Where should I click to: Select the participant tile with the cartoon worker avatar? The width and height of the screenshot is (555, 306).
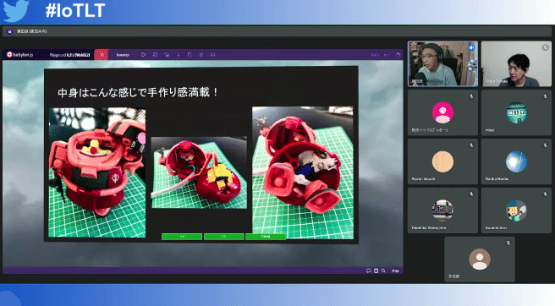[x=516, y=210]
